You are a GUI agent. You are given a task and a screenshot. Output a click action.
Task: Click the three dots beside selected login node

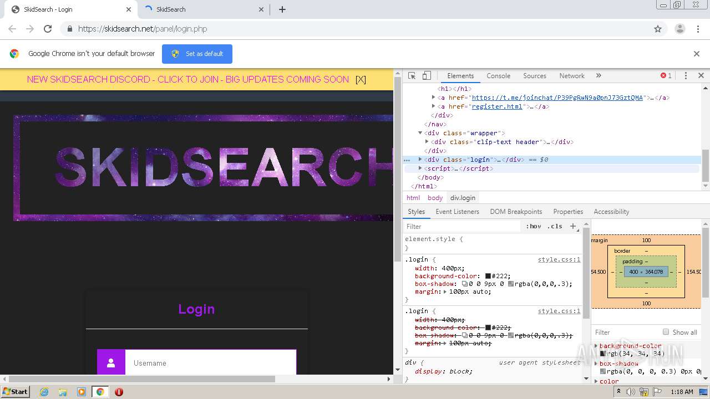point(407,160)
